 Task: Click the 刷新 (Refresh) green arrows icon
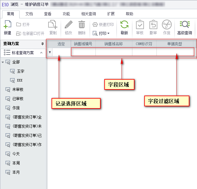tap(124, 25)
